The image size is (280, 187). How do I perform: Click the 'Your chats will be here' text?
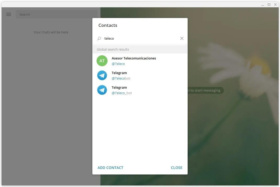51,32
